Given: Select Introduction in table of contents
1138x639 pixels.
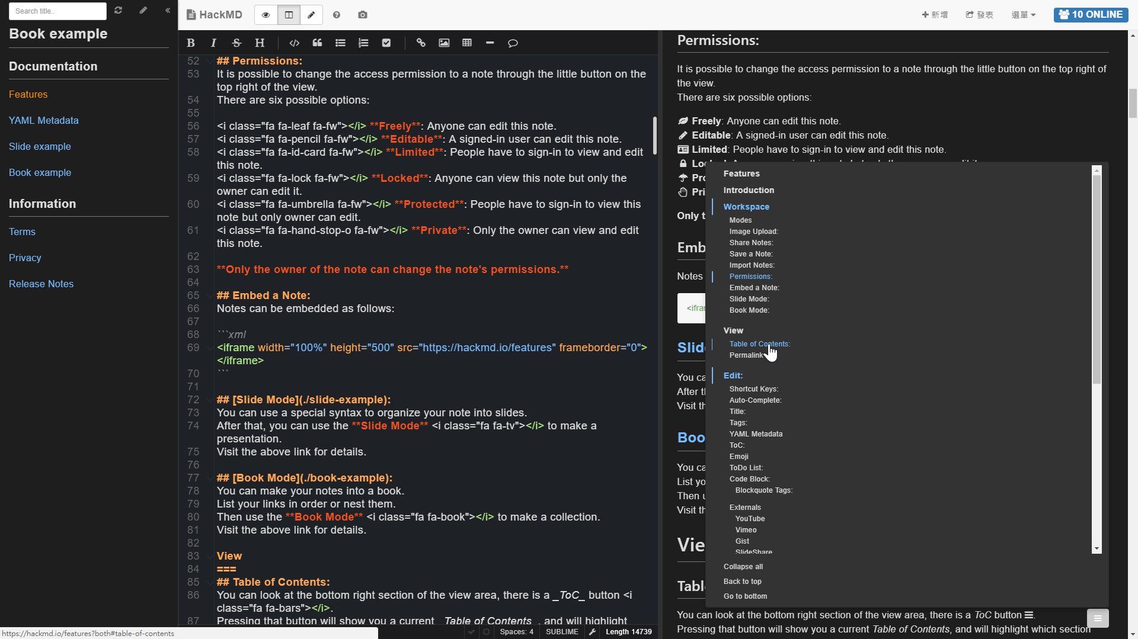Looking at the screenshot, I should tap(749, 190).
